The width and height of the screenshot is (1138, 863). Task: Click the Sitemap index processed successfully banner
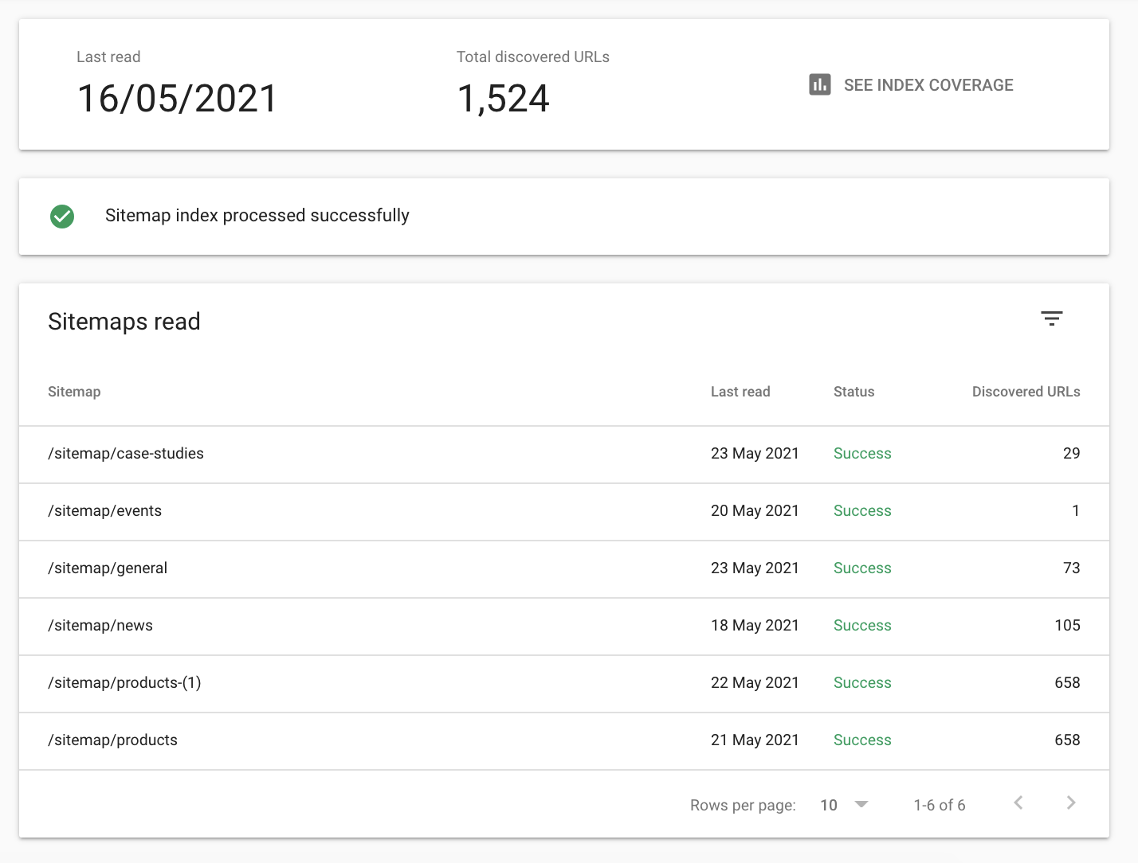click(257, 216)
